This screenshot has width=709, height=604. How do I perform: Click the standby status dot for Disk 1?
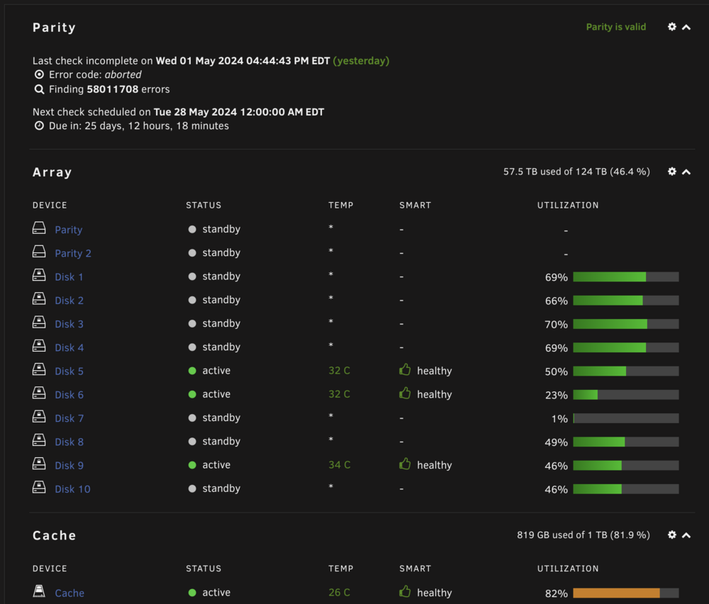(x=192, y=276)
